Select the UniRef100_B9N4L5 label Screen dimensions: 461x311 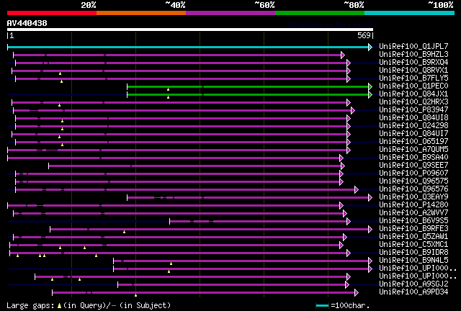(x=413, y=260)
